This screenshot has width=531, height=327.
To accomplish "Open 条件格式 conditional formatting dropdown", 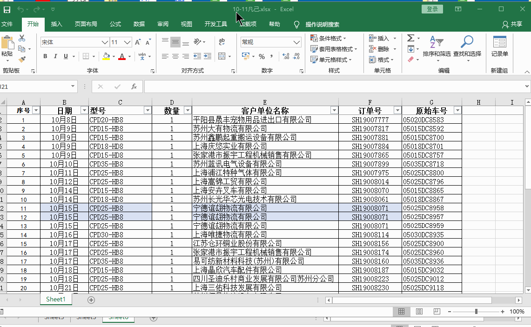I will [328, 38].
